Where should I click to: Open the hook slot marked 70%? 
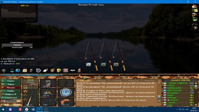click(48, 102)
